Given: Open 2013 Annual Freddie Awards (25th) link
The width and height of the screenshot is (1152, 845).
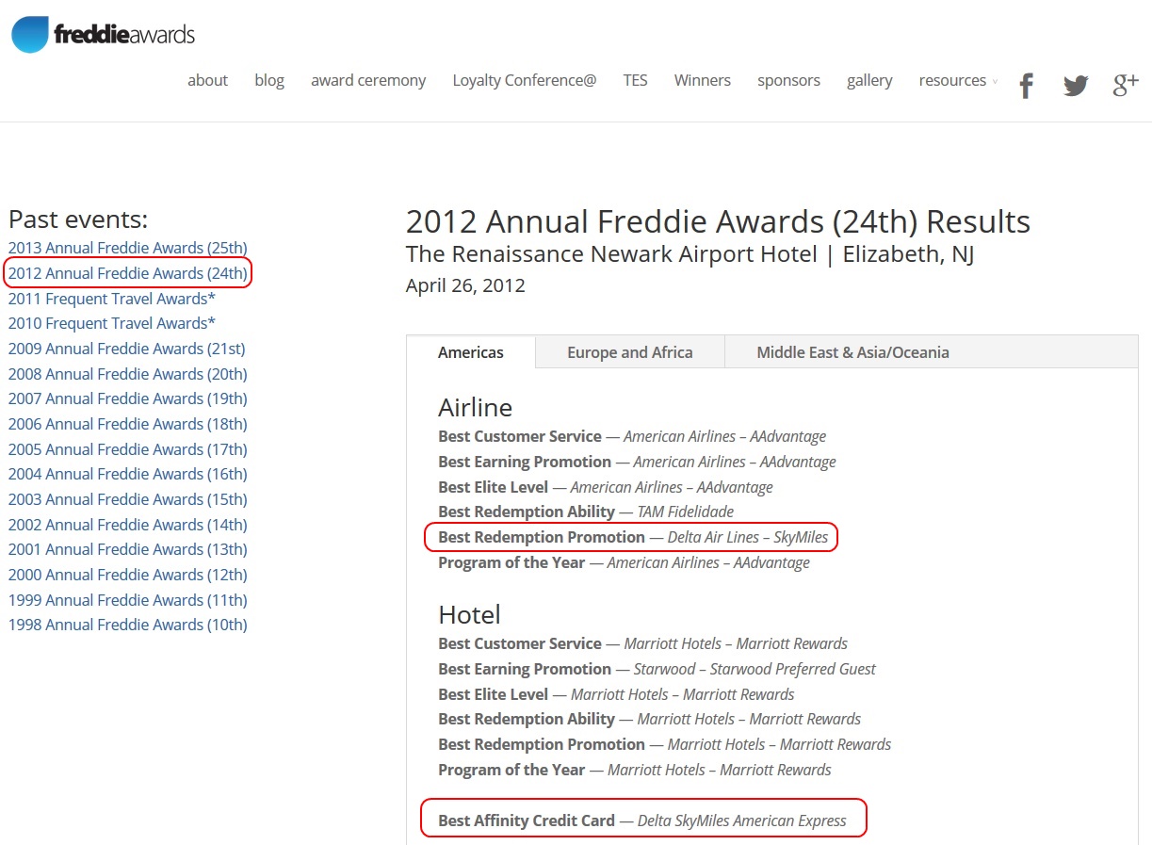Looking at the screenshot, I should pos(127,248).
